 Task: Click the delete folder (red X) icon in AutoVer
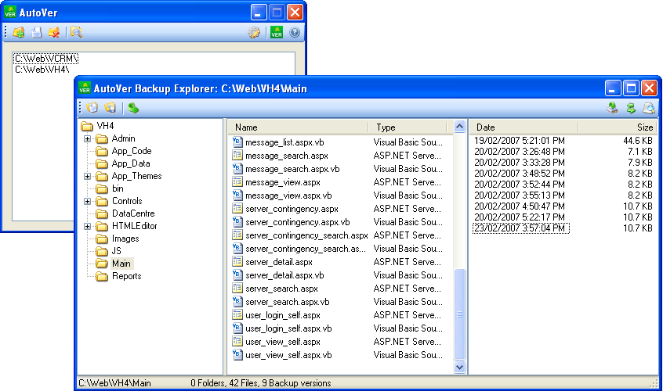(54, 33)
